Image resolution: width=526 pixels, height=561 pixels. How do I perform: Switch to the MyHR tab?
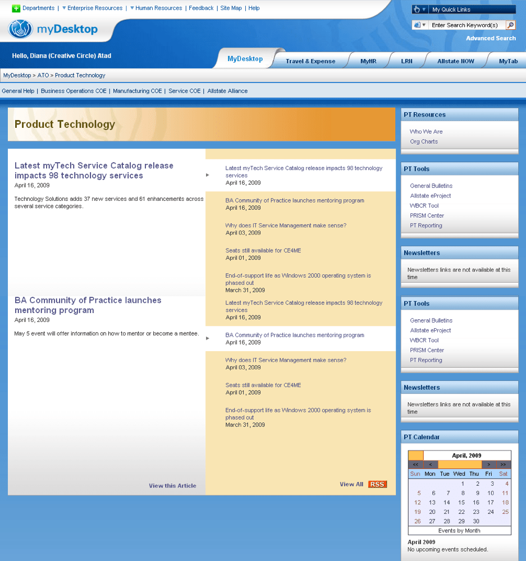[x=368, y=61]
